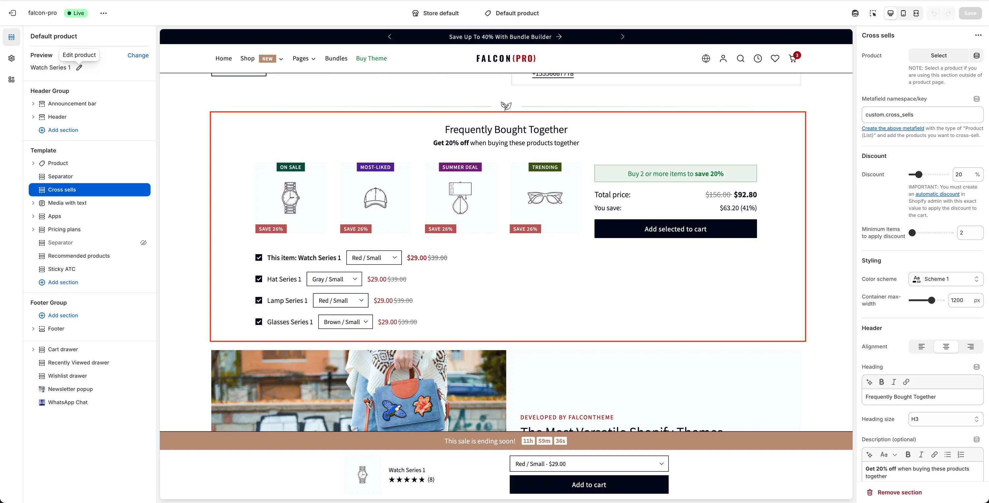Open the cart icon with badge
The width and height of the screenshot is (989, 503).
click(x=793, y=58)
